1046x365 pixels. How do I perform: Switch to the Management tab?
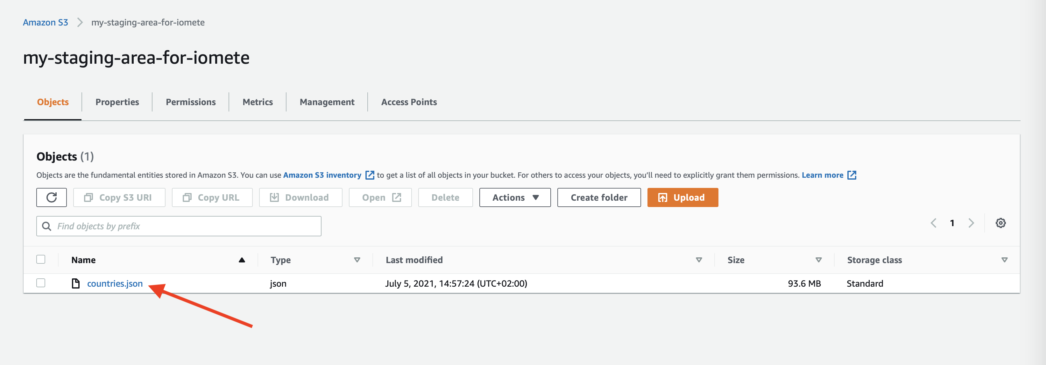click(327, 102)
